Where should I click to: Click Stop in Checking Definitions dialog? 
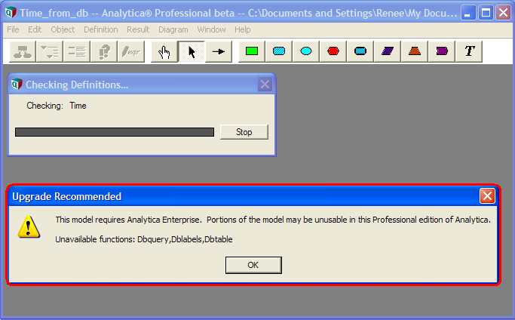244,132
